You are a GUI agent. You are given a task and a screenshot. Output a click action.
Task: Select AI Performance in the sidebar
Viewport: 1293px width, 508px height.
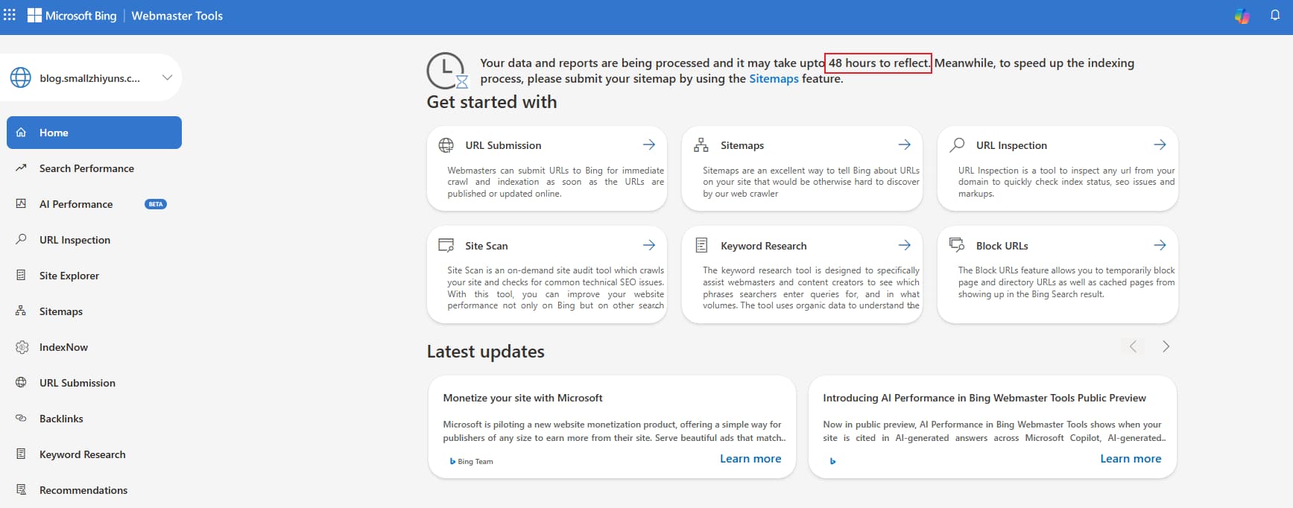pyautogui.click(x=76, y=204)
